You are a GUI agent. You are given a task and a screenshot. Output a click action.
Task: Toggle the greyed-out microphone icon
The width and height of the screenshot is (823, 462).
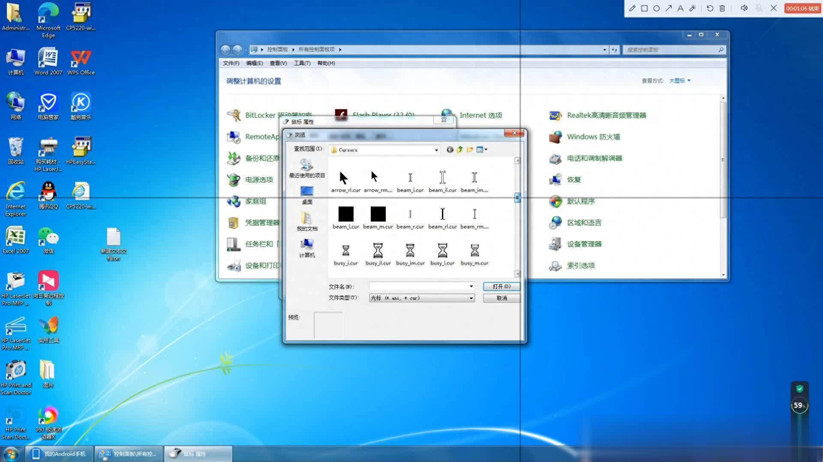tap(759, 8)
